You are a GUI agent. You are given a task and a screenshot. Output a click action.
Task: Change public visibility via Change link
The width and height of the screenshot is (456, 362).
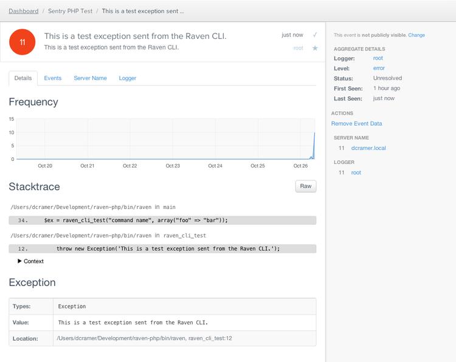[x=416, y=35]
